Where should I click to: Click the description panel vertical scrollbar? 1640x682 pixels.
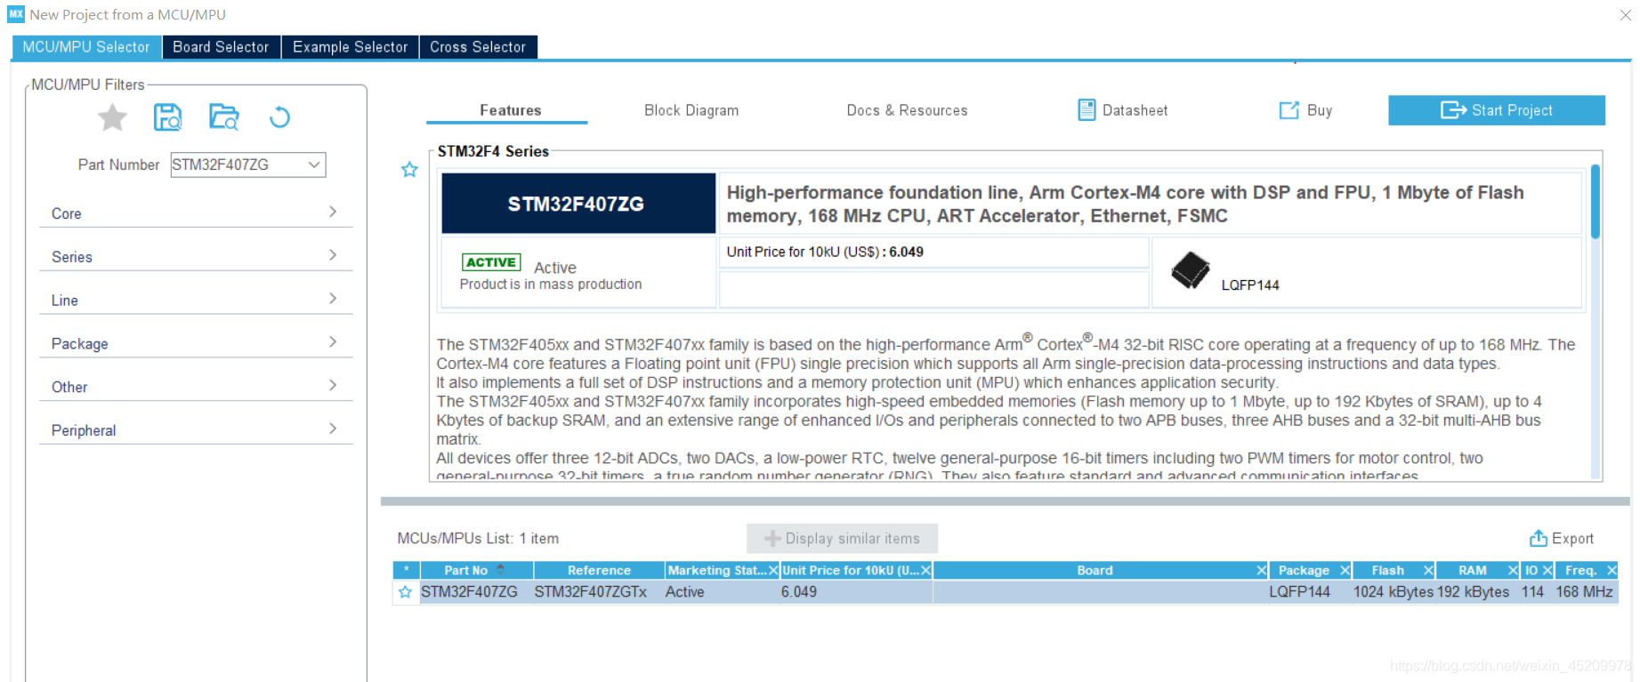(1596, 201)
